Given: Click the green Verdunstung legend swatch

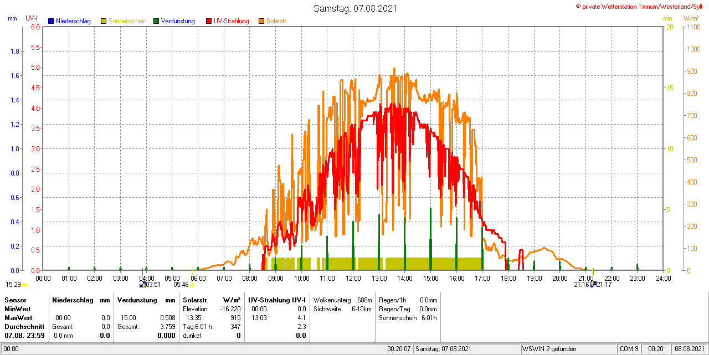Looking at the screenshot, I should pos(156,21).
